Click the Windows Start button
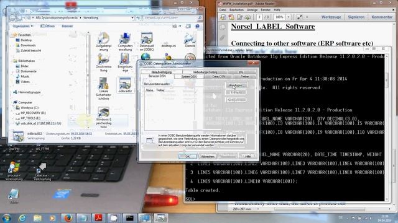 tap(6, 218)
